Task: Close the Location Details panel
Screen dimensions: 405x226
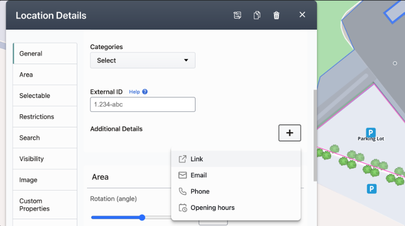Action: click(302, 15)
